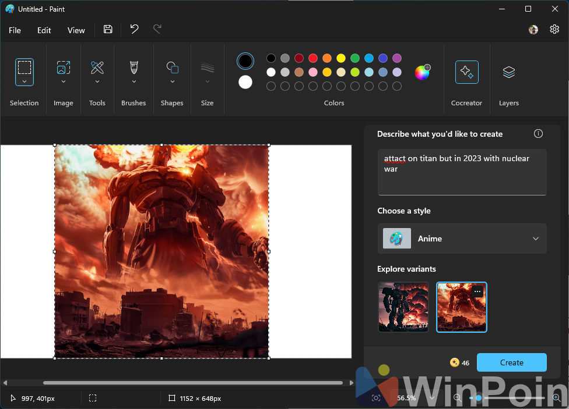Select the Brushes tool icon
This screenshot has width=569, height=409.
134,67
